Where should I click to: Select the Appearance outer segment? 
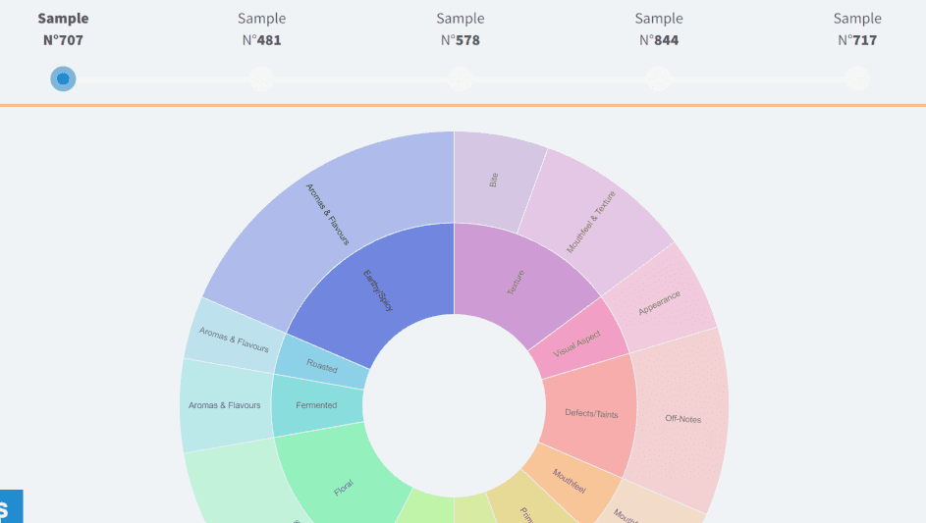click(660, 302)
